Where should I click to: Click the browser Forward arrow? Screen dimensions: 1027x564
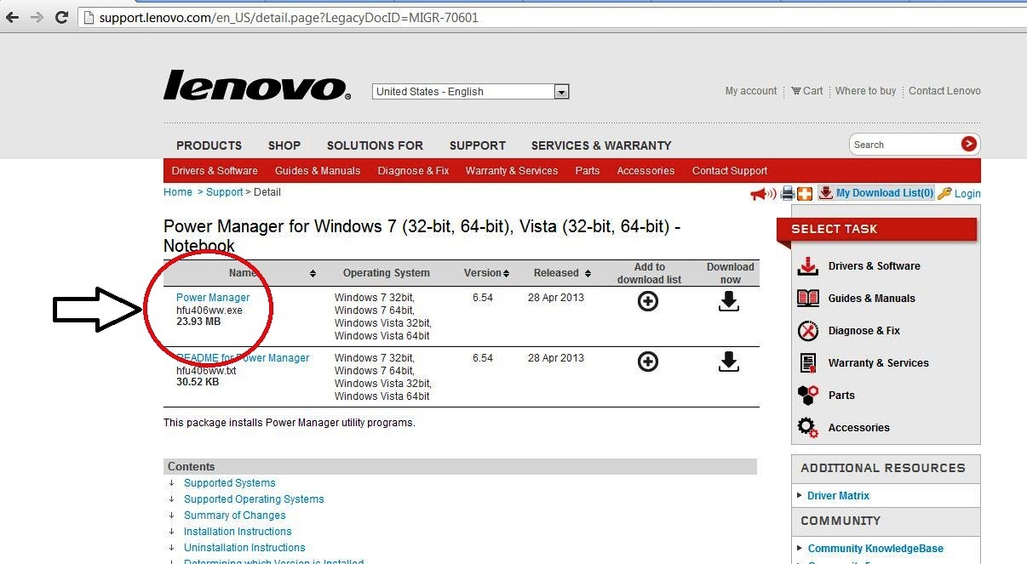(x=37, y=18)
